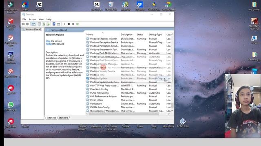This screenshot has width=261, height=146.
Task: Click the scroll-right arrow below the list
Action: tap(169, 114)
